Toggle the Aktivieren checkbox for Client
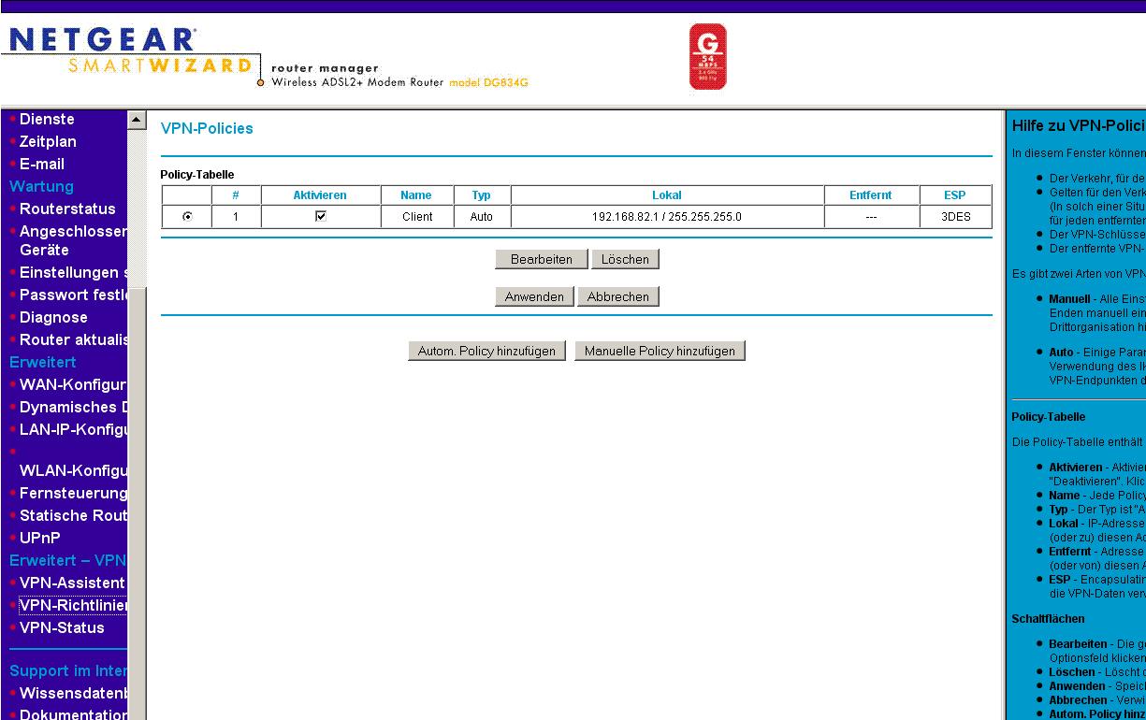The height and width of the screenshot is (720, 1146). [x=321, y=216]
